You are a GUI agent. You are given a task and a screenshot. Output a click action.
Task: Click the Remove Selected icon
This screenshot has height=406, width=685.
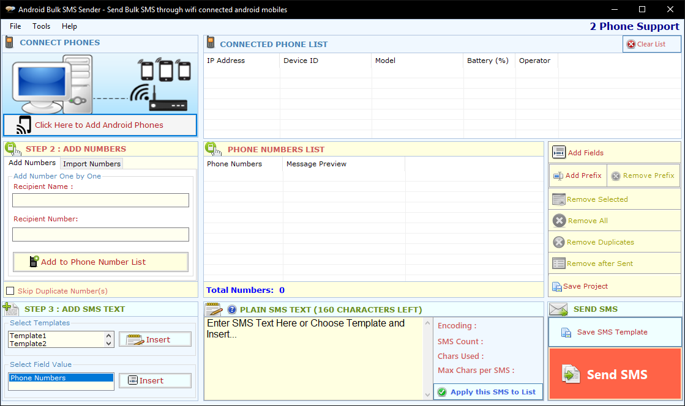558,199
